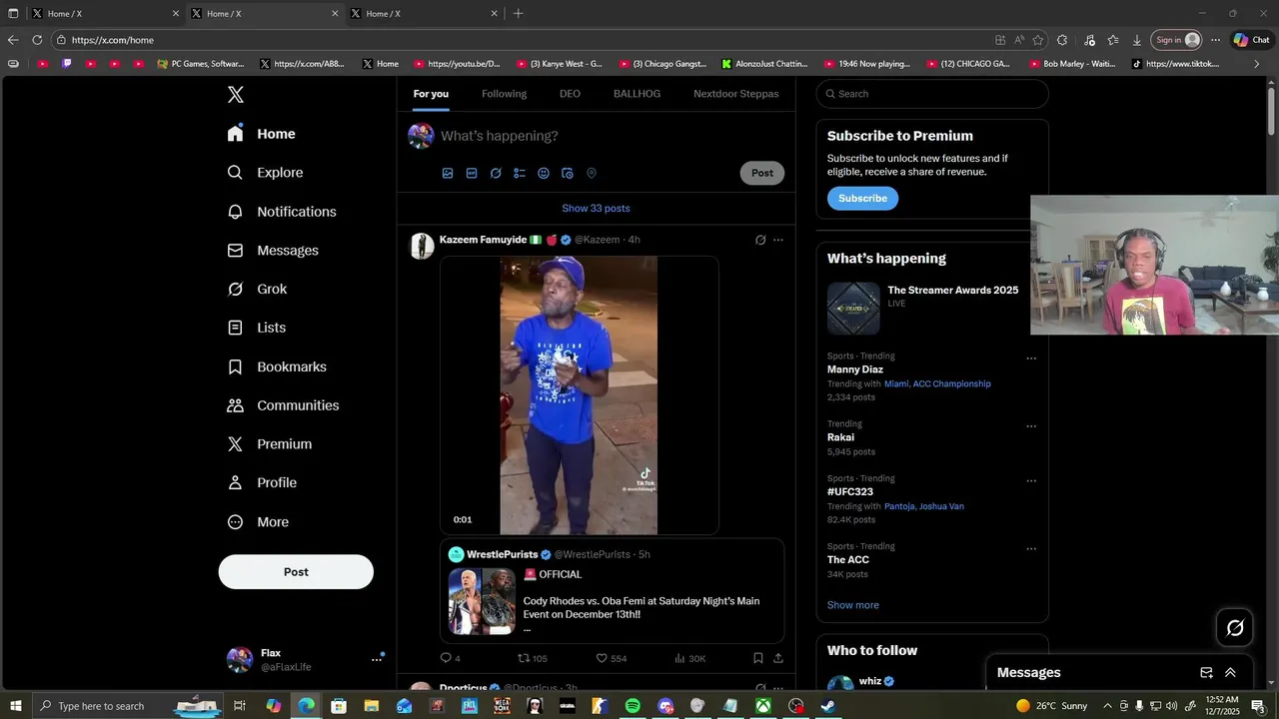This screenshot has width=1279, height=719.
Task: View analytics showing 30K views
Action: pyautogui.click(x=690, y=658)
